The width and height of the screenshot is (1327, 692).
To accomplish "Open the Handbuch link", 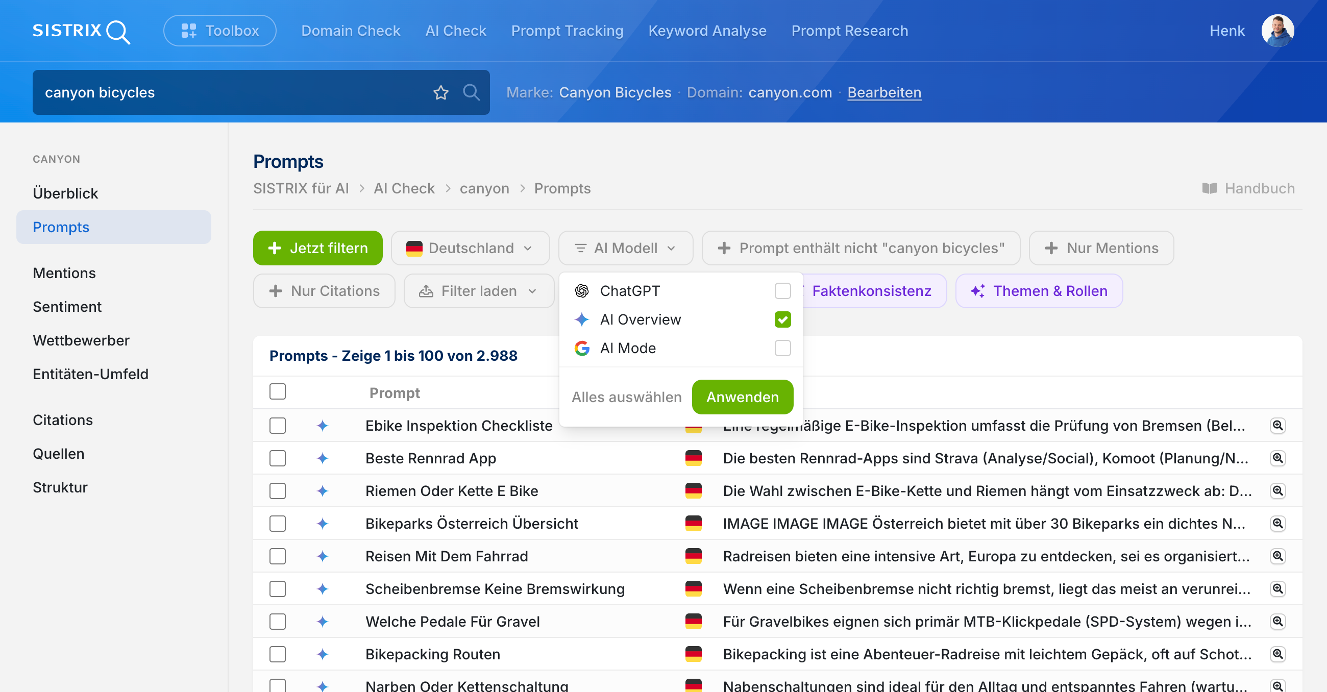I will [1248, 189].
